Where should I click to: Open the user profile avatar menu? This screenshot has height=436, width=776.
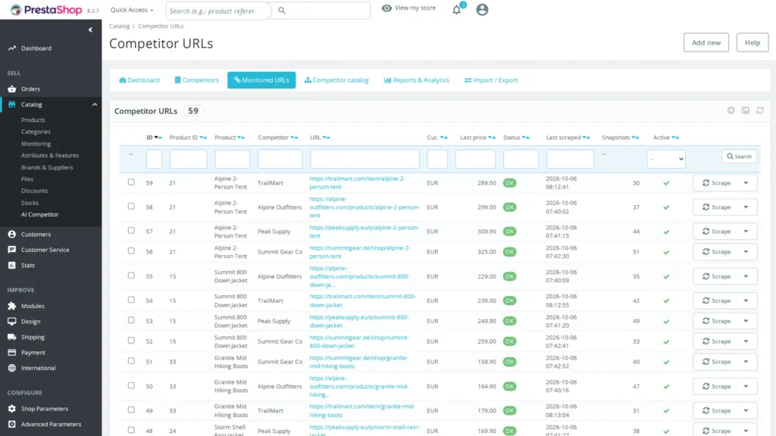coord(482,9)
